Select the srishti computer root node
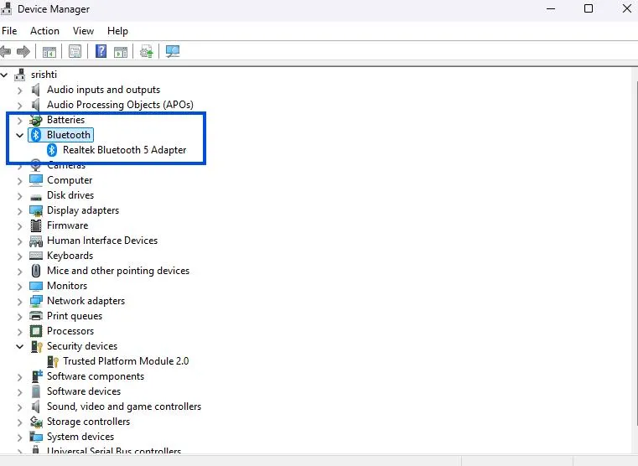Viewport: 638px width, 466px height. point(44,75)
